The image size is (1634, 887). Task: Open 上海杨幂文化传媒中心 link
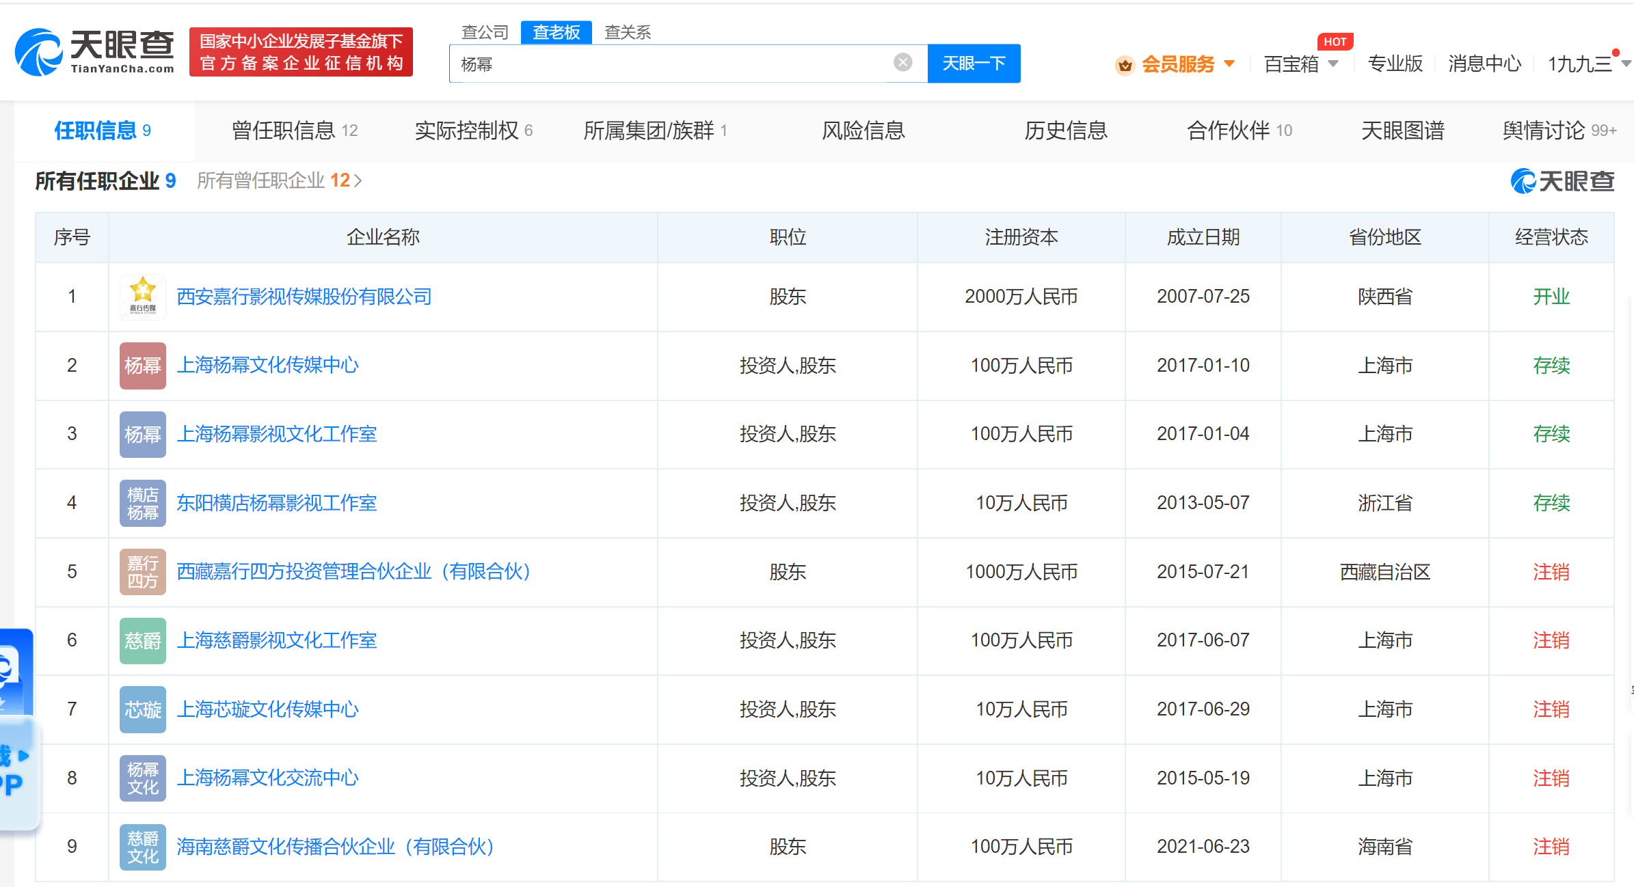tap(267, 366)
